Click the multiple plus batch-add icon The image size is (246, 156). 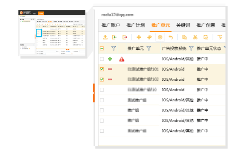point(149,37)
